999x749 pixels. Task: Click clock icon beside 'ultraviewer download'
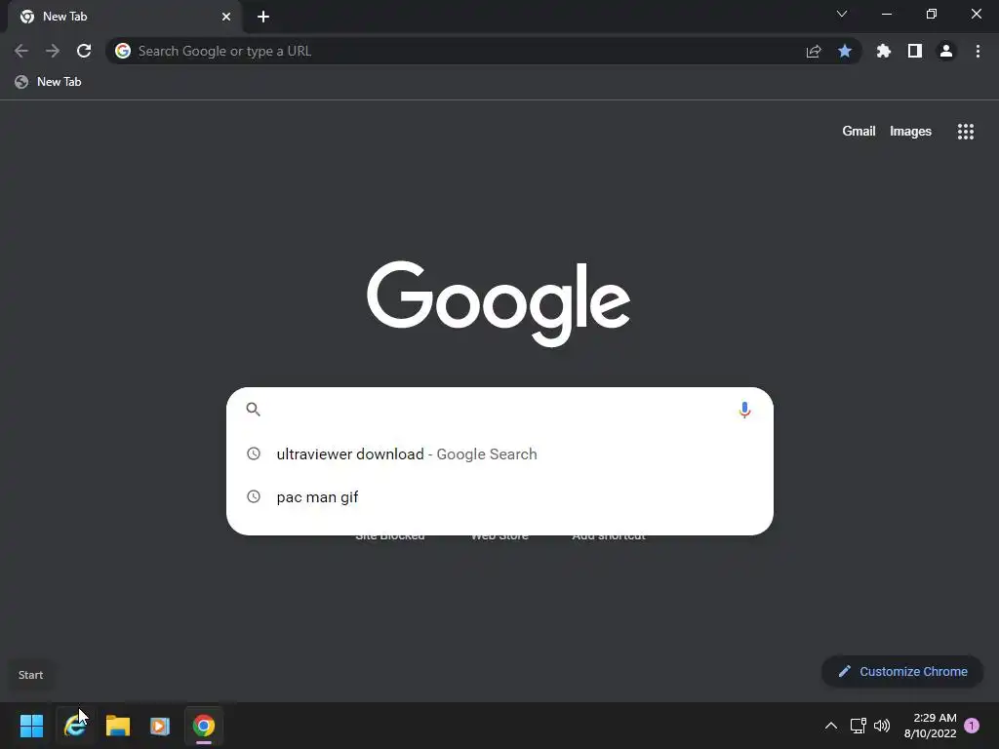(x=254, y=454)
